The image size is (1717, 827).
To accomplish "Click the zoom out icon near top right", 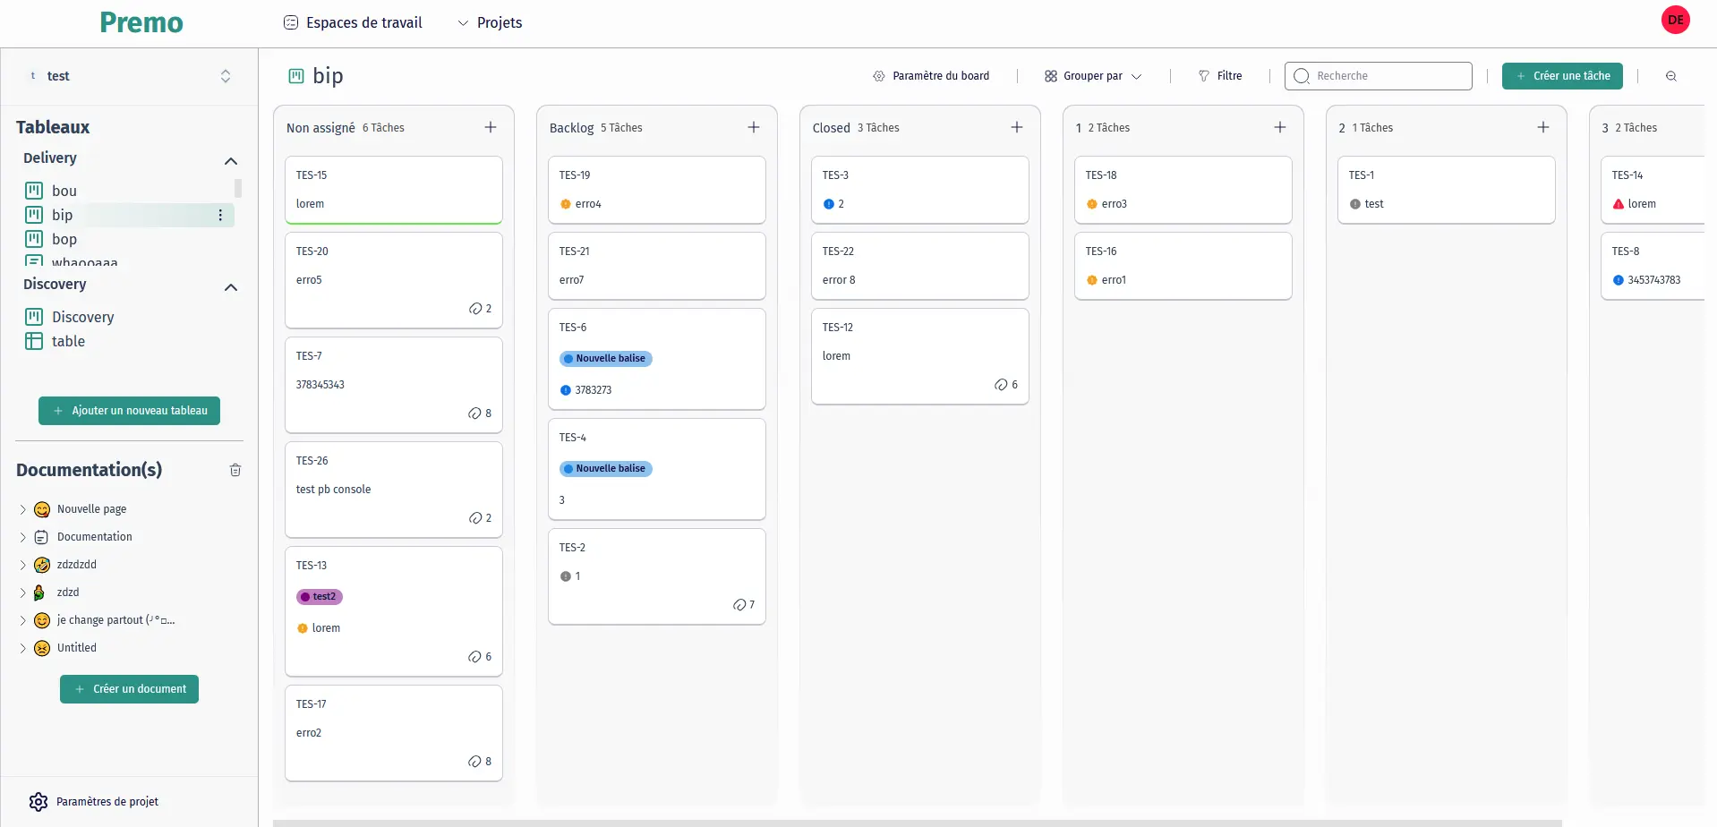I will click(1670, 76).
